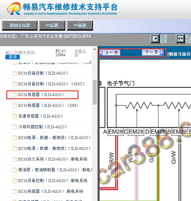This screenshot has height=201, width=191.
Task: Click file icon beside ECM点火系统 联电系统
Action: tap(15, 159)
